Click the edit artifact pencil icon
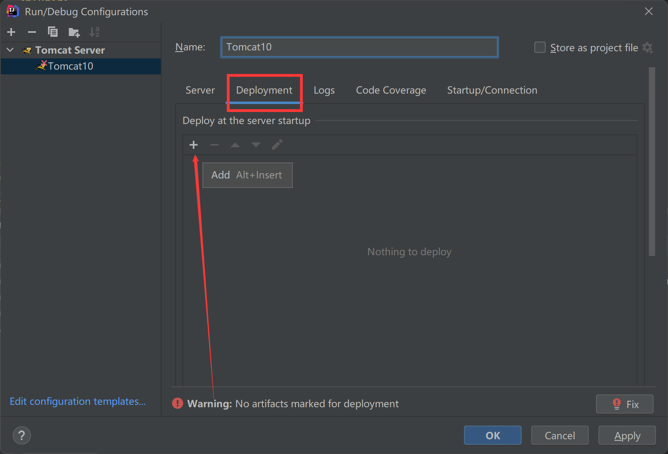The height and width of the screenshot is (454, 668). (x=277, y=145)
